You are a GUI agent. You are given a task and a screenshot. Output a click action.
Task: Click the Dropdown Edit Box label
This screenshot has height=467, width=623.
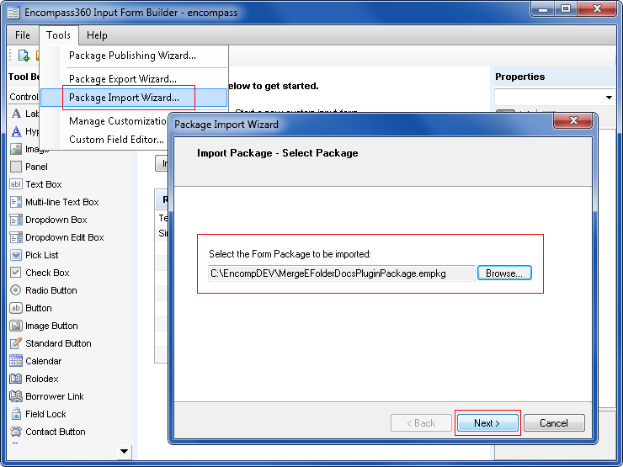click(65, 237)
